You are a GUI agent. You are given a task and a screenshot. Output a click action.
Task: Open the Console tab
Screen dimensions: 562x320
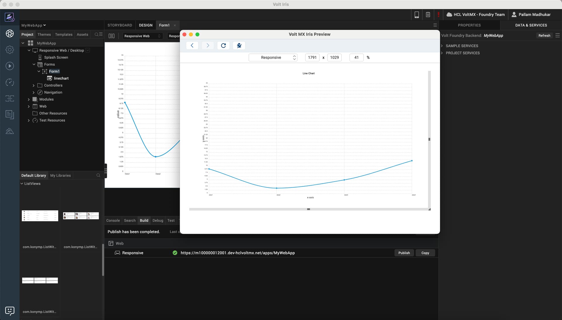coord(113,221)
